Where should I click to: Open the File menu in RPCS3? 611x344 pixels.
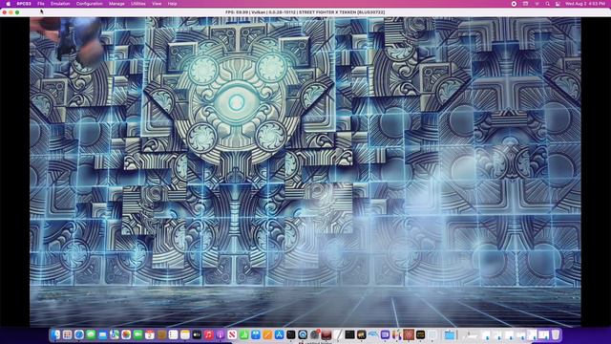[40, 4]
